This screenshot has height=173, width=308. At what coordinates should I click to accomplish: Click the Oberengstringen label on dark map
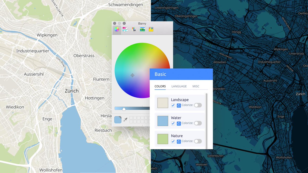tap(186, 16)
